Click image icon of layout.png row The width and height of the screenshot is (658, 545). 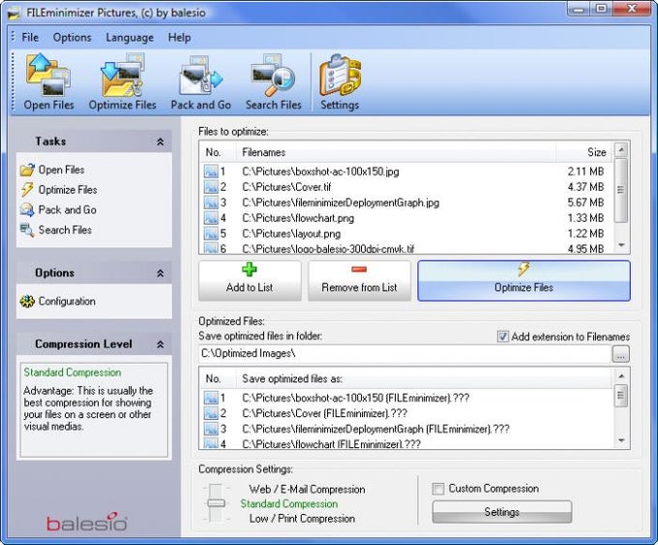pos(211,233)
